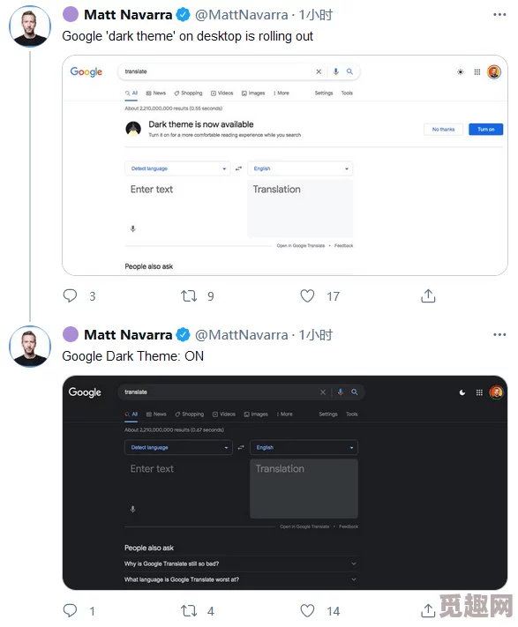Click the blue 'Turn on' button
518x627 pixels.
[485, 129]
